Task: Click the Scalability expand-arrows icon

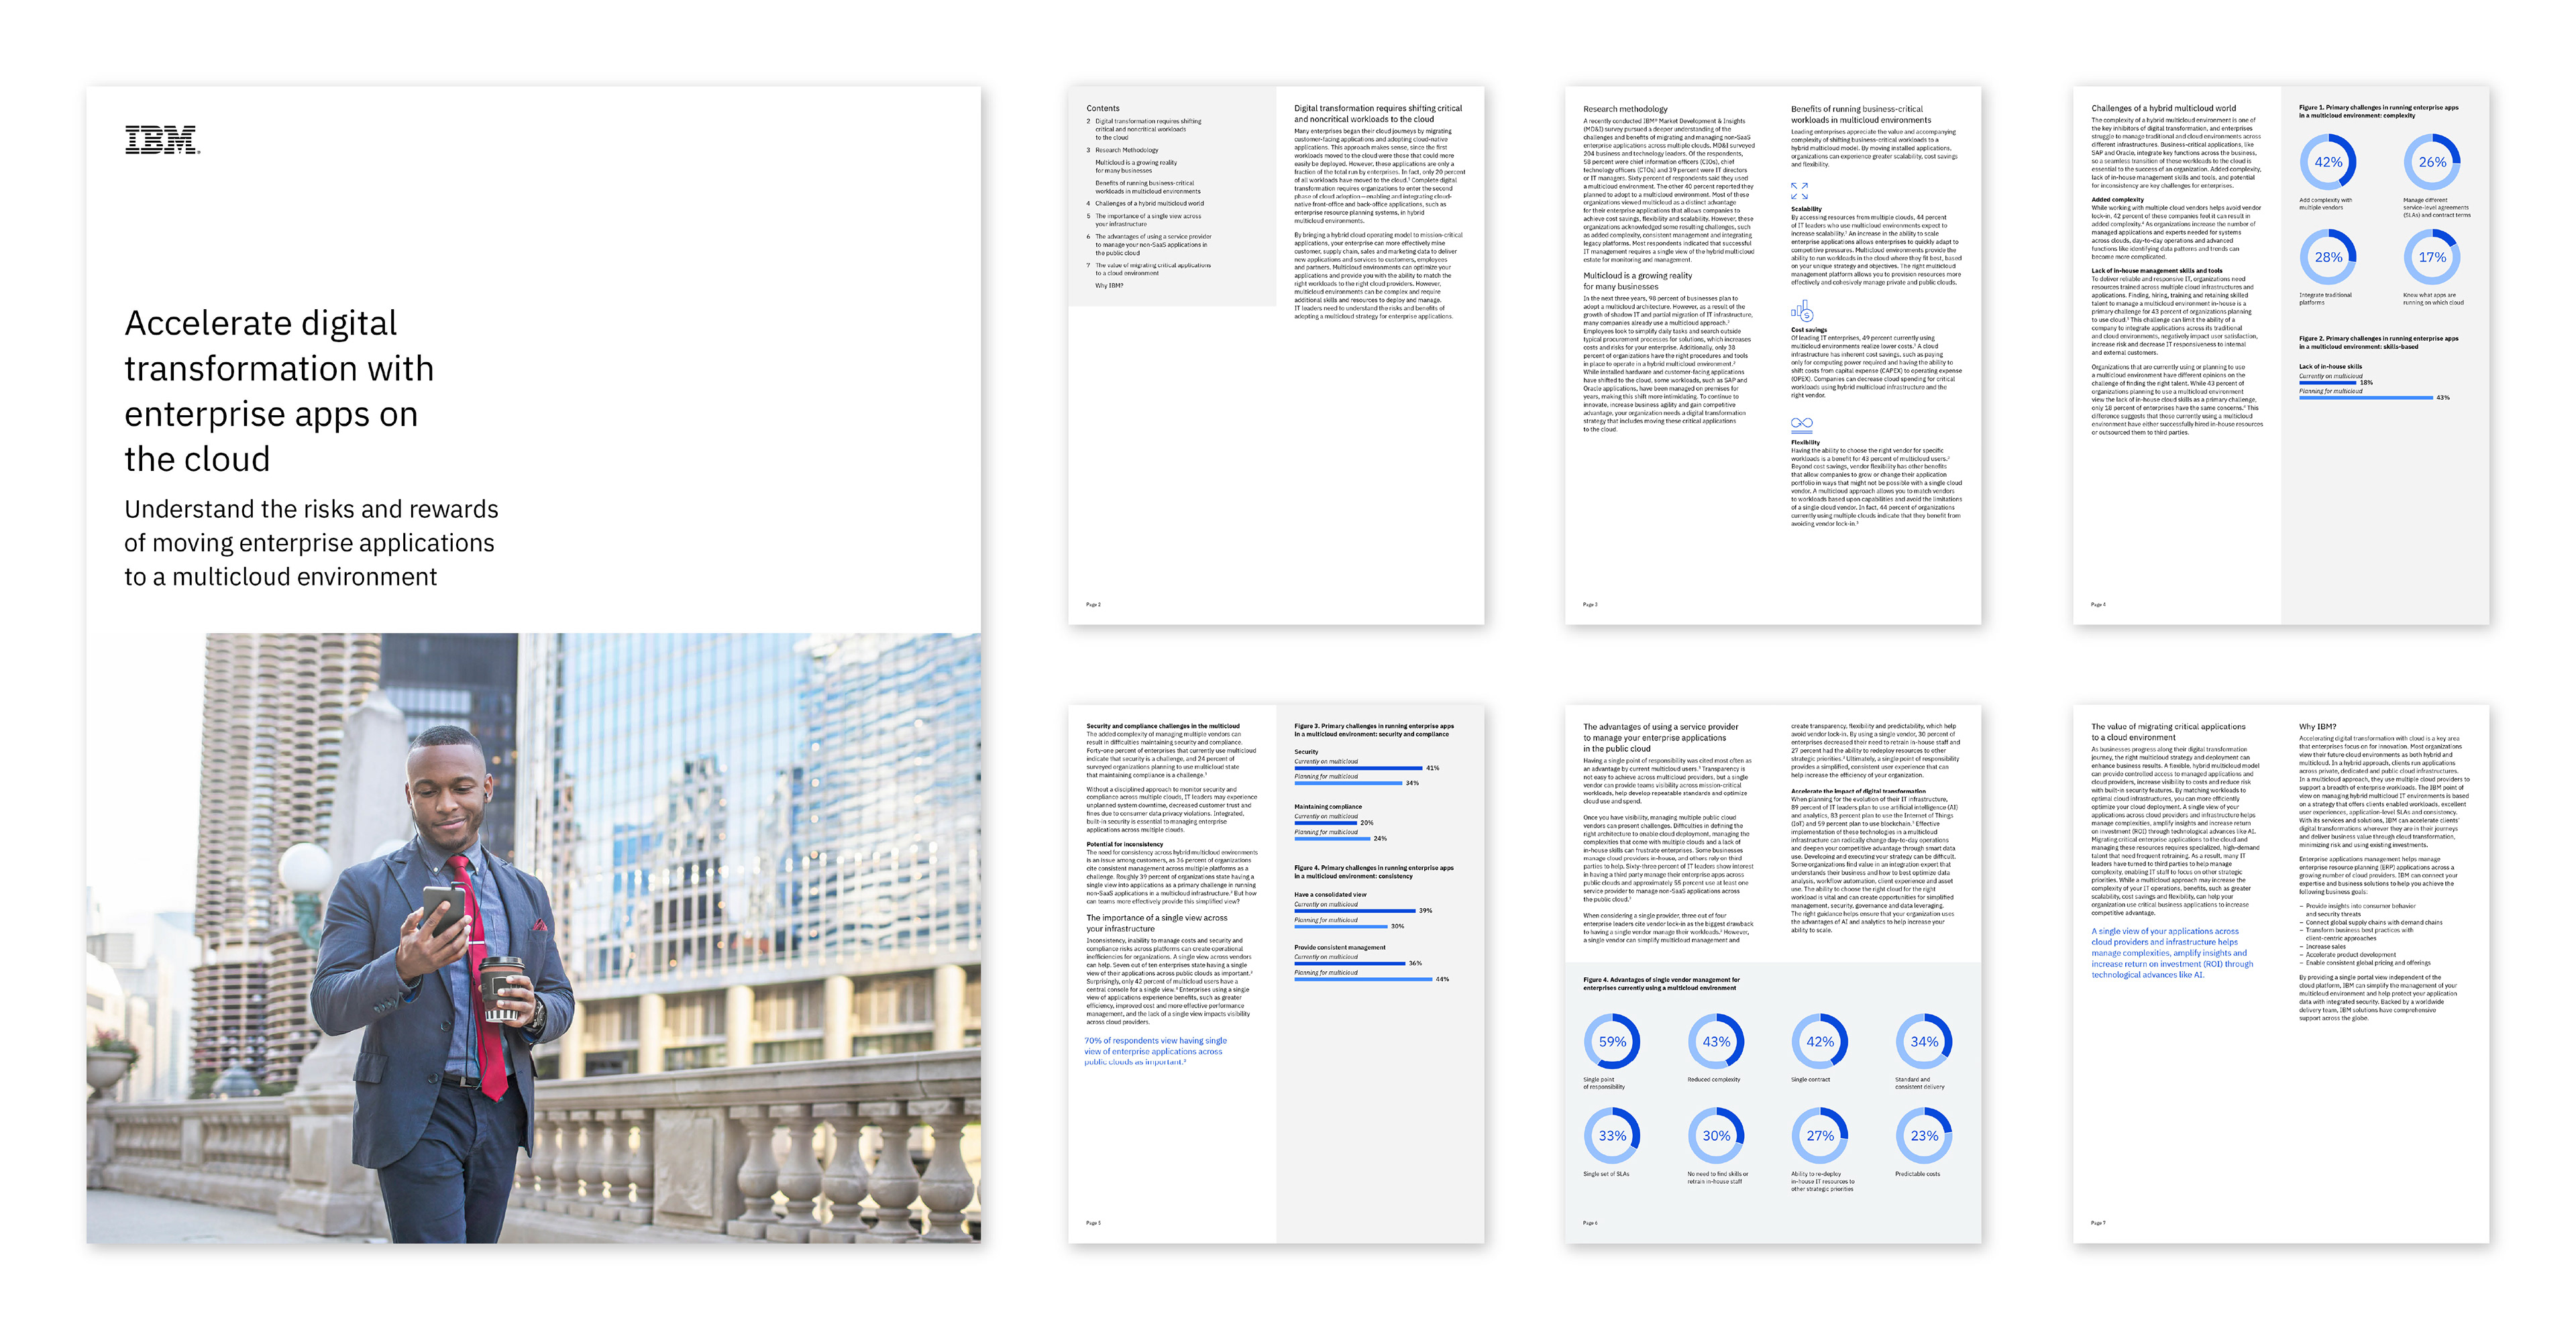Action: 1799,190
